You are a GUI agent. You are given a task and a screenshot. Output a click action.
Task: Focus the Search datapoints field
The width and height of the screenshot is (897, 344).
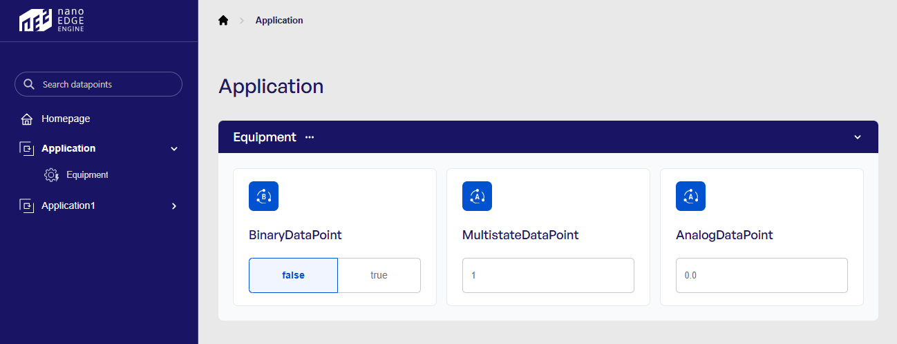(x=104, y=84)
